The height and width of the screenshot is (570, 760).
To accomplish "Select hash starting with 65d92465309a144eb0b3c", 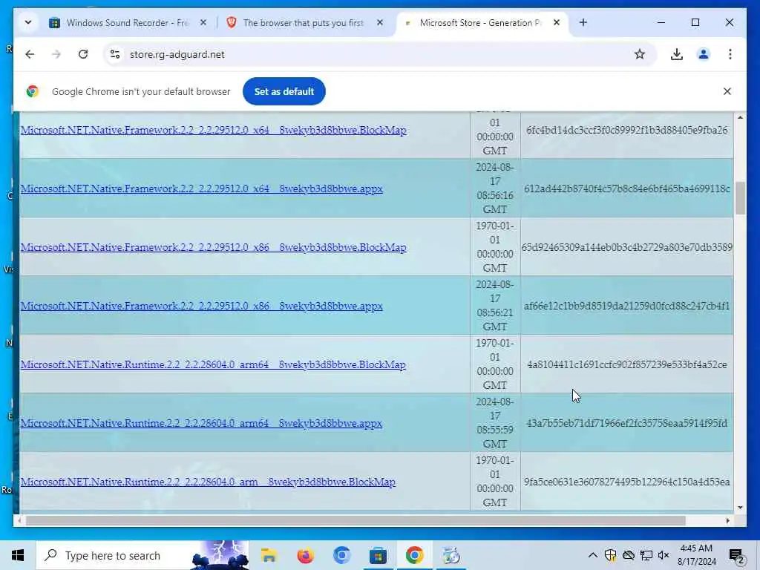I will point(626,247).
